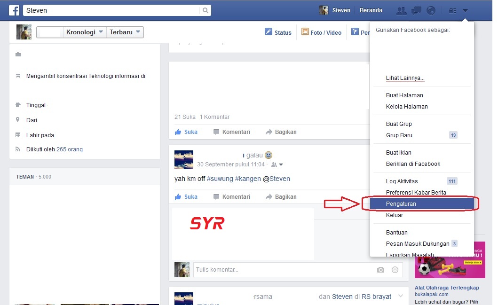Select Bantuan menu item
The height and width of the screenshot is (305, 498).
(397, 233)
